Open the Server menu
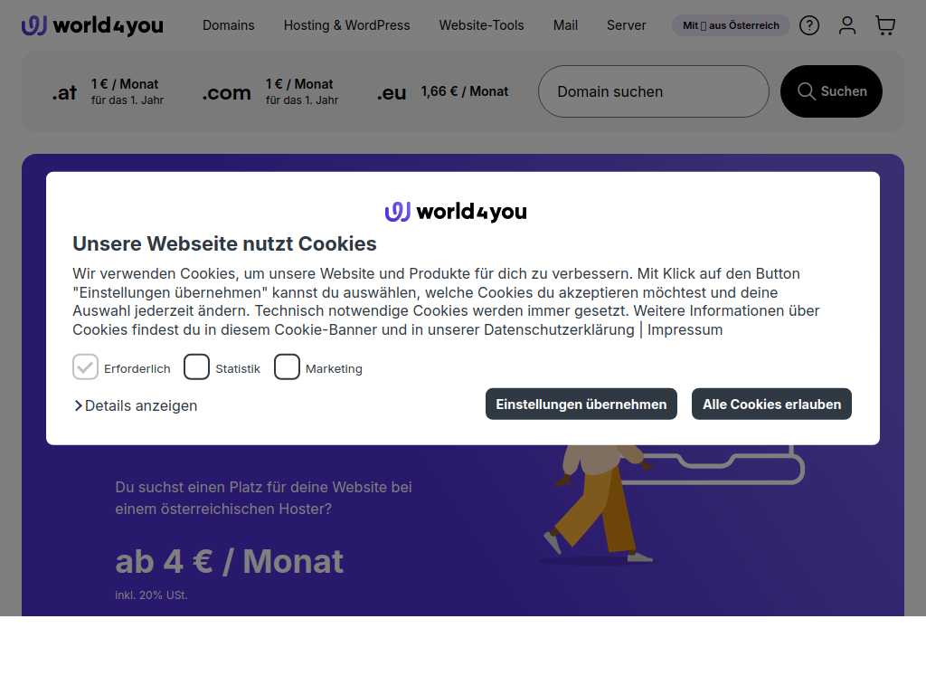Image resolution: width=926 pixels, height=695 pixels. (x=626, y=25)
